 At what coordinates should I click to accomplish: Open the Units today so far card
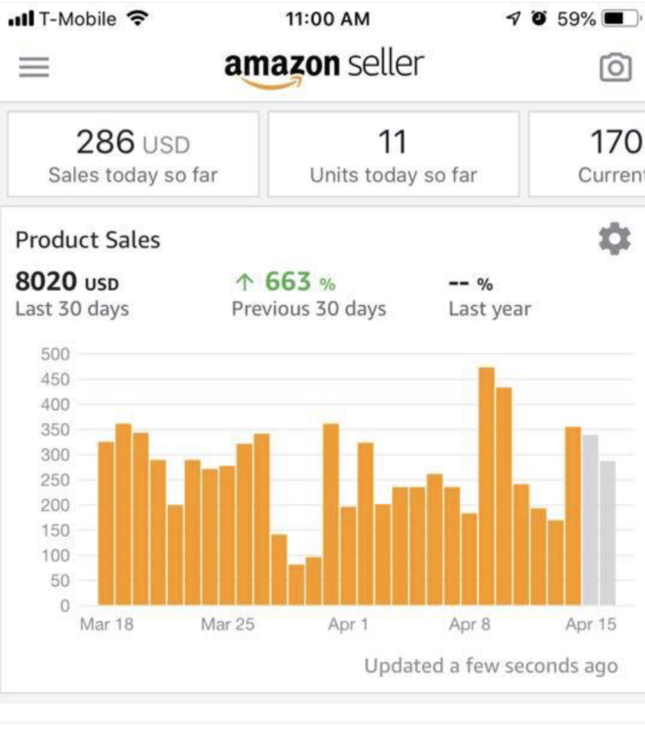394,154
